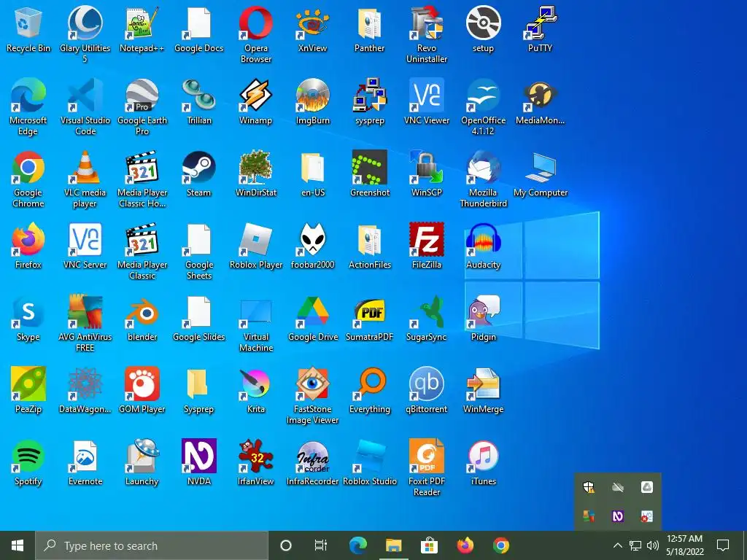Open File Explorer from the taskbar

pyautogui.click(x=393, y=545)
